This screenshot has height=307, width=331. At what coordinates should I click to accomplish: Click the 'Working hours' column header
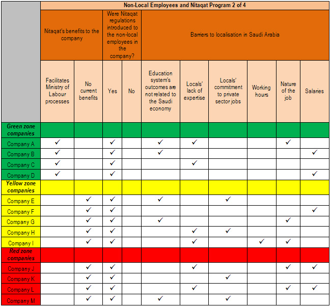pos(261,91)
